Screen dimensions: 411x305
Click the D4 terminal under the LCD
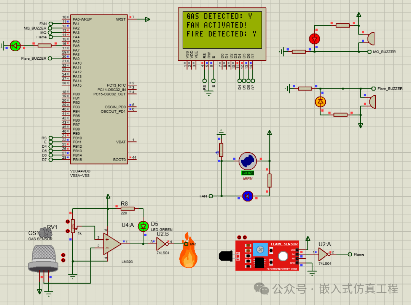click(x=240, y=81)
